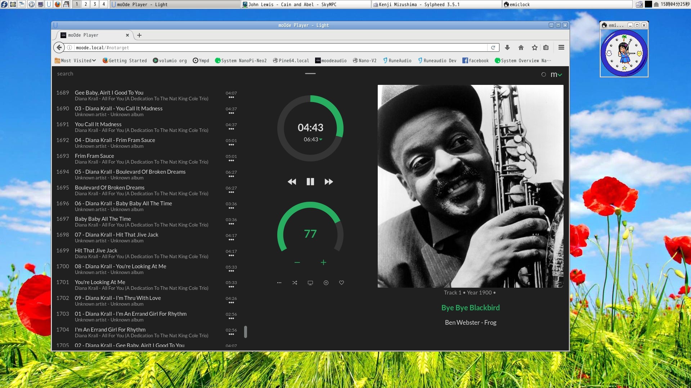Toggle random playback with the shuffle icon

point(295,283)
